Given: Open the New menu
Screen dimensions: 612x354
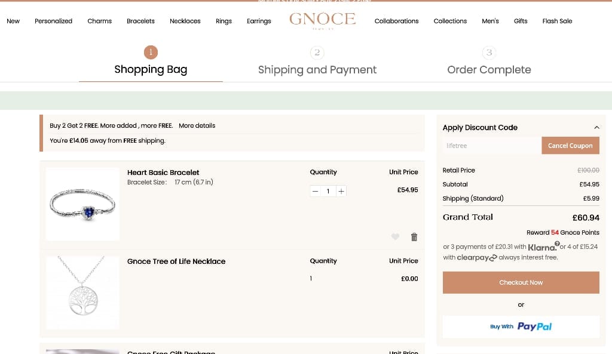Looking at the screenshot, I should [x=13, y=21].
